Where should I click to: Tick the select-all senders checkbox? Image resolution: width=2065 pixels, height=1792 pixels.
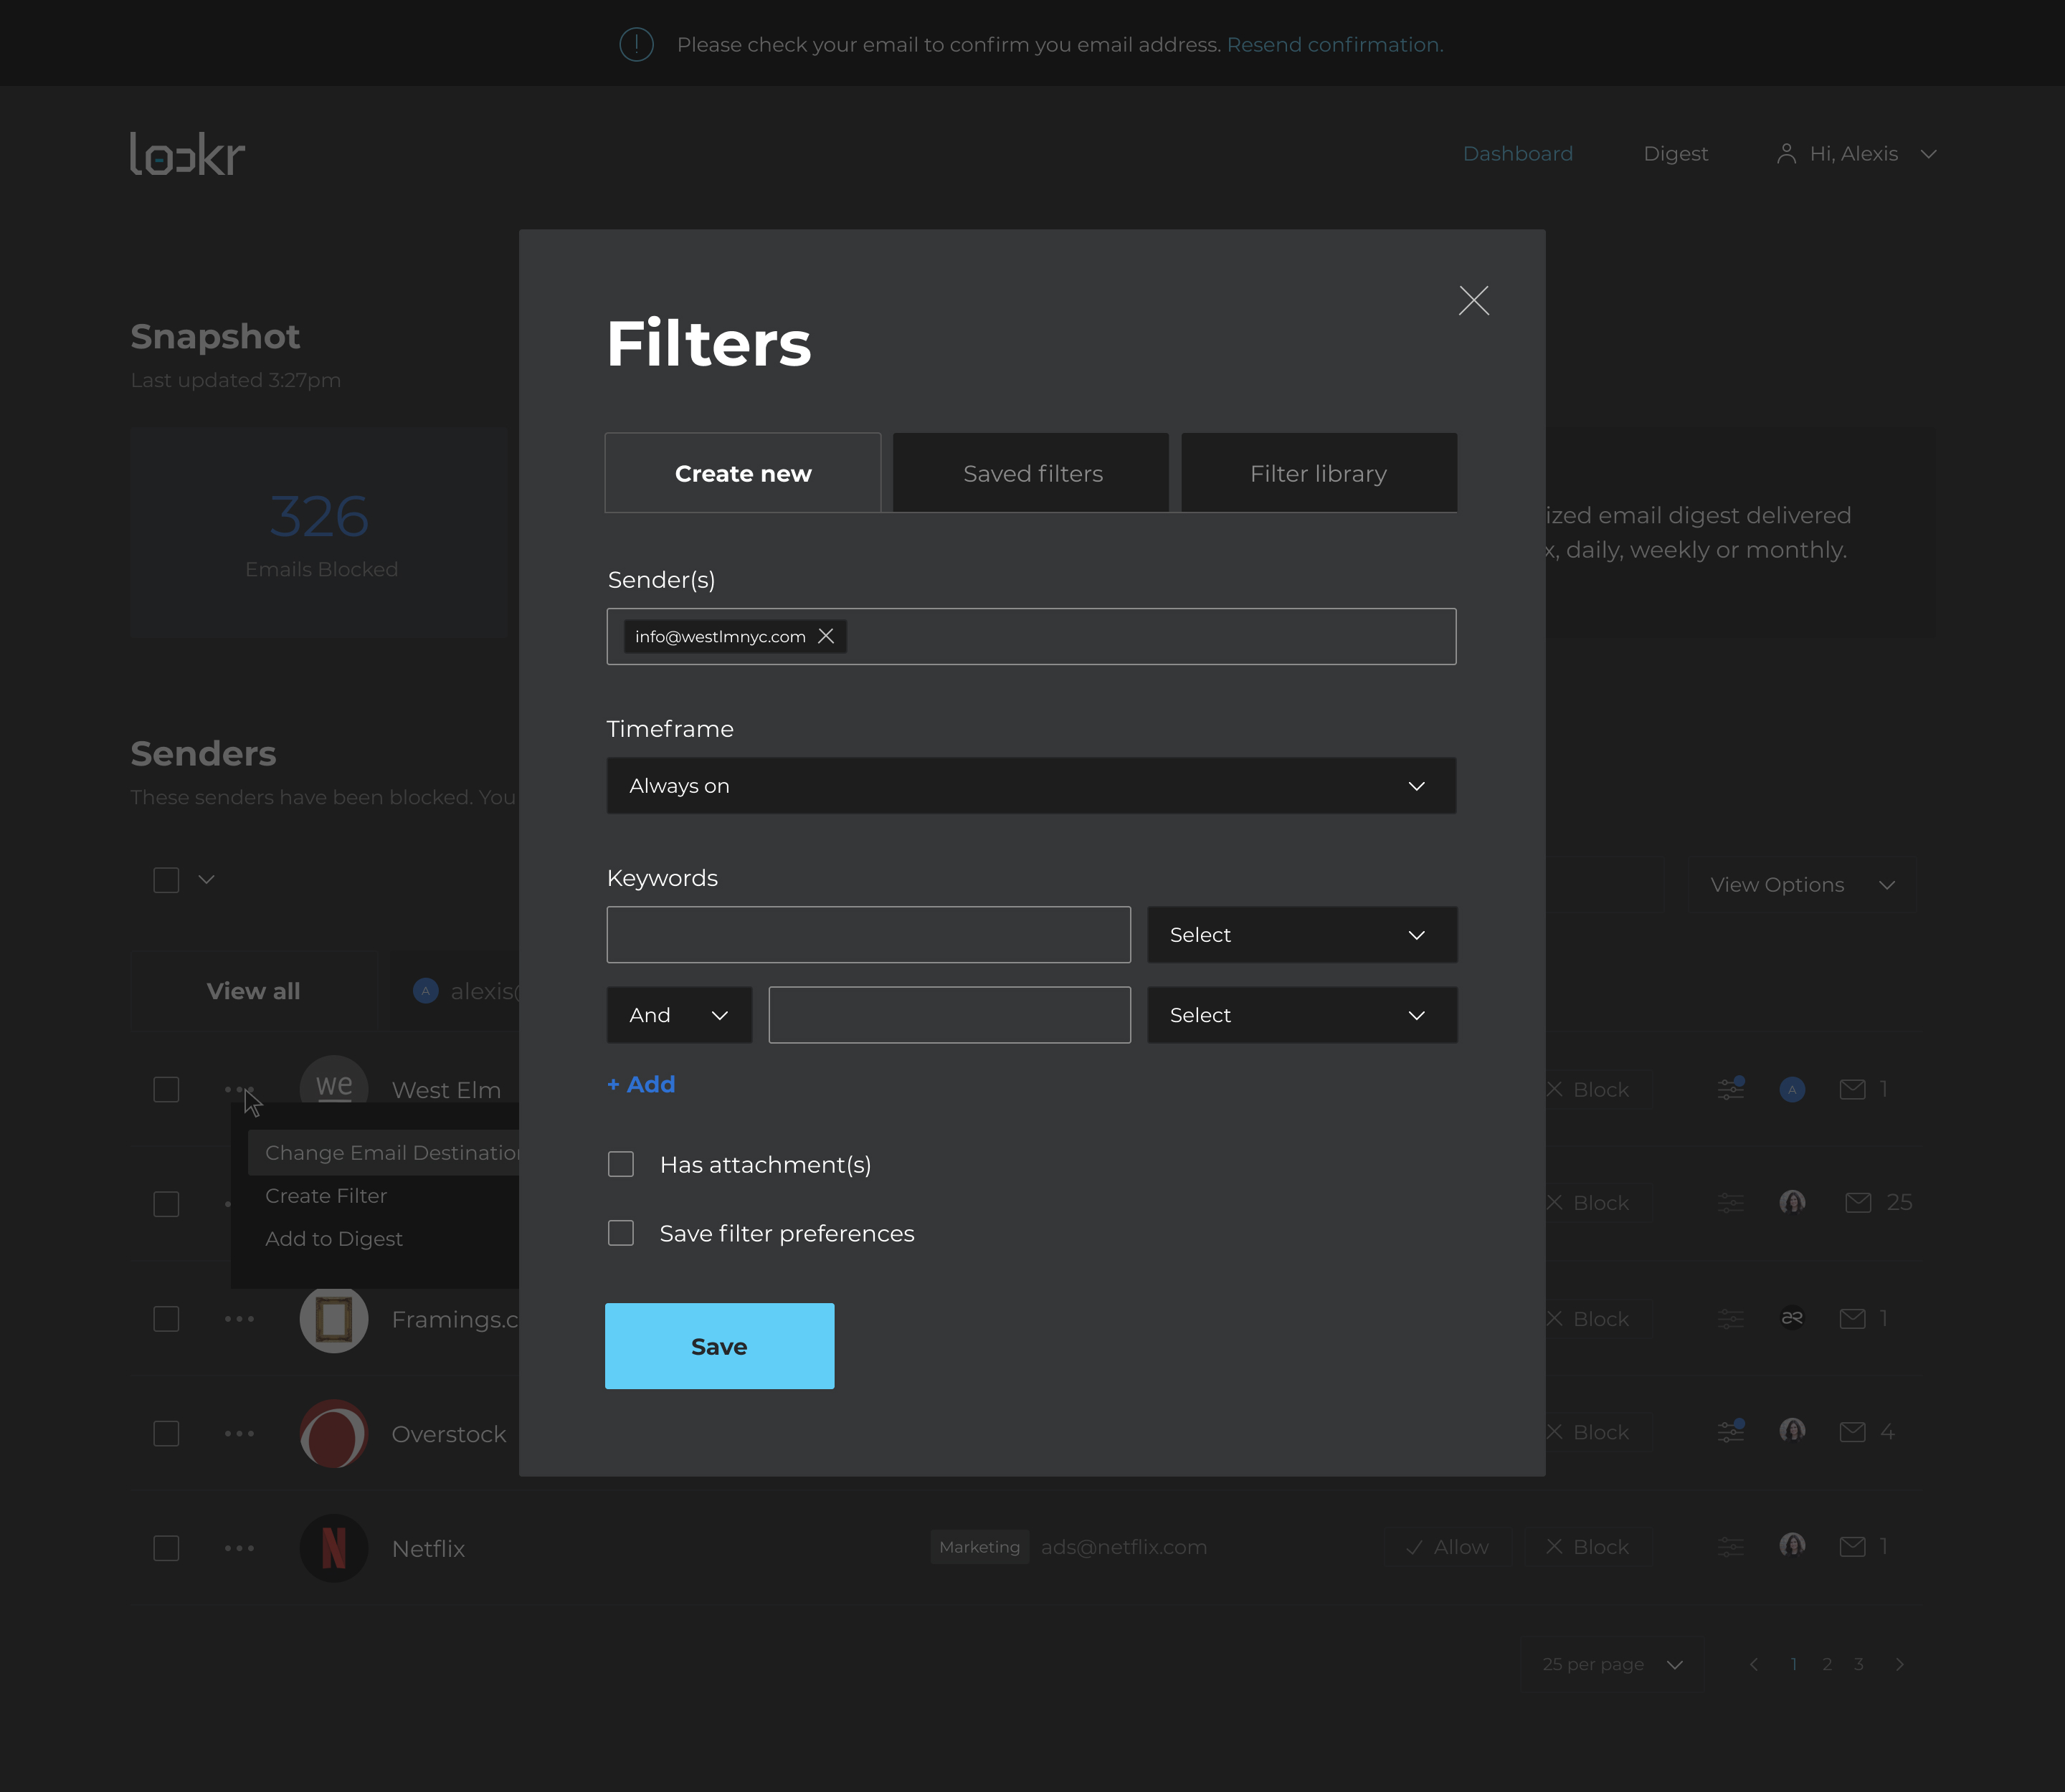point(166,880)
